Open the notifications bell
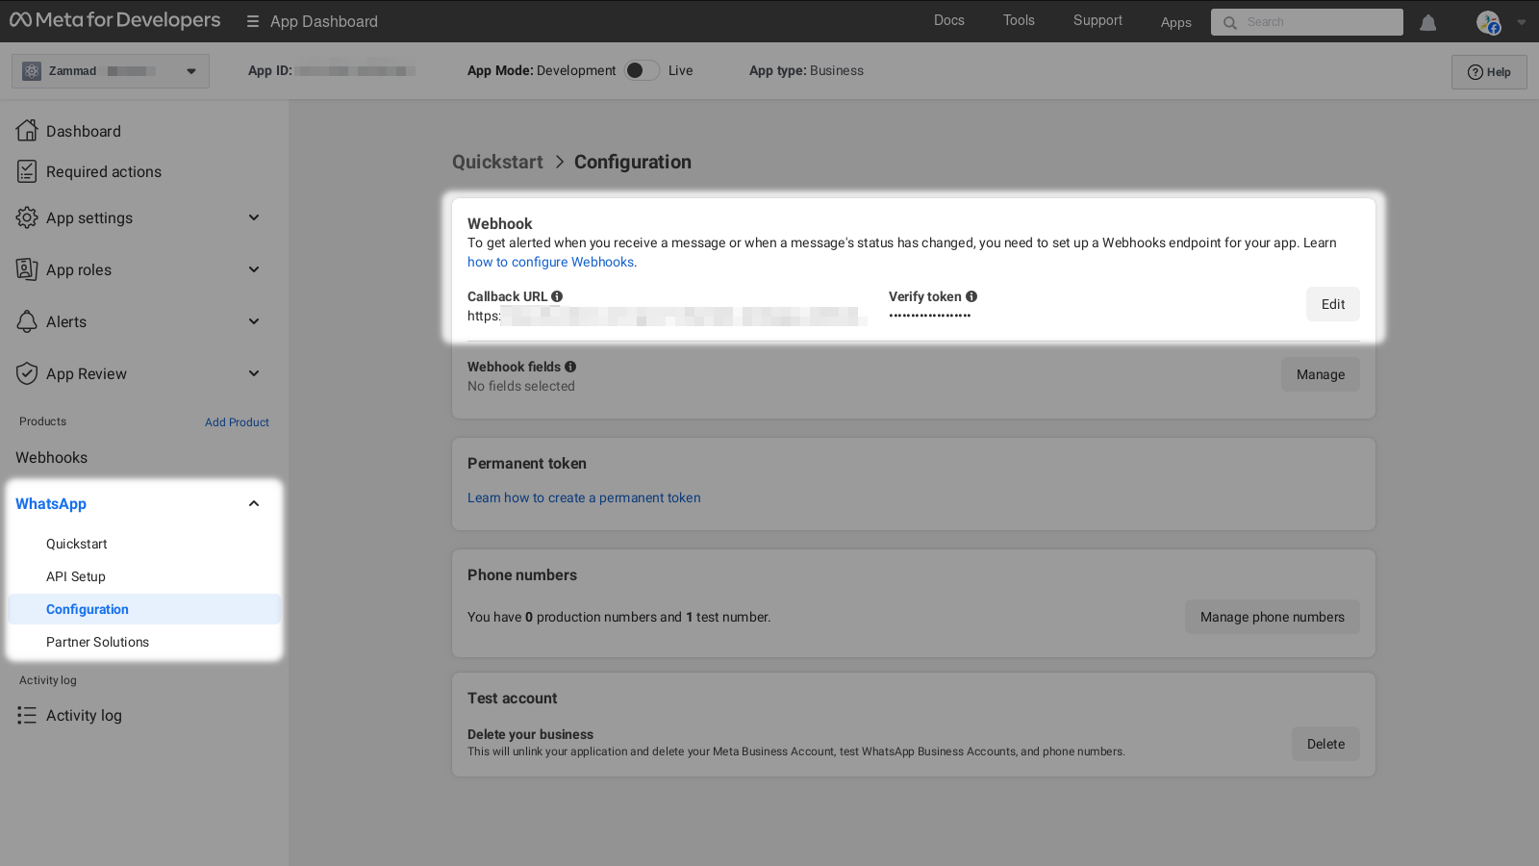 coord(1428,22)
